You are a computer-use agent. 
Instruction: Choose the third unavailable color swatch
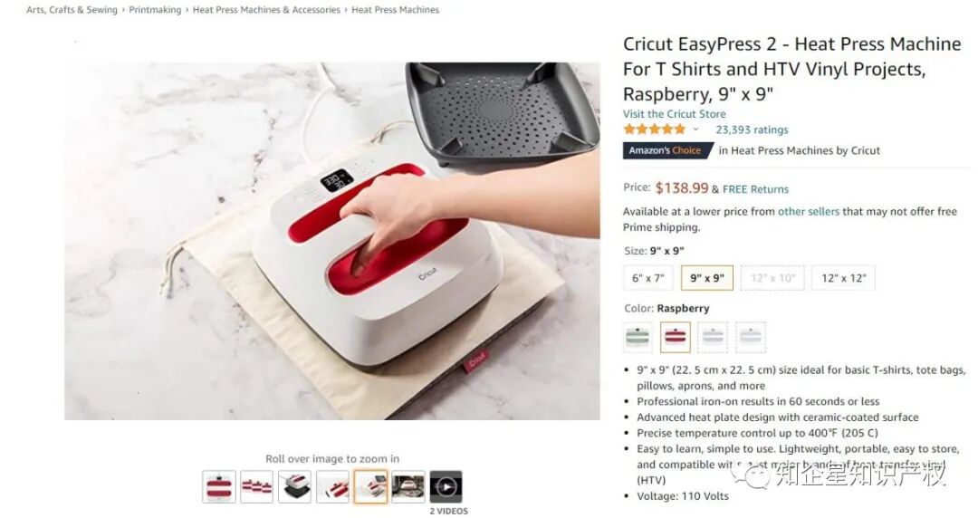713,337
